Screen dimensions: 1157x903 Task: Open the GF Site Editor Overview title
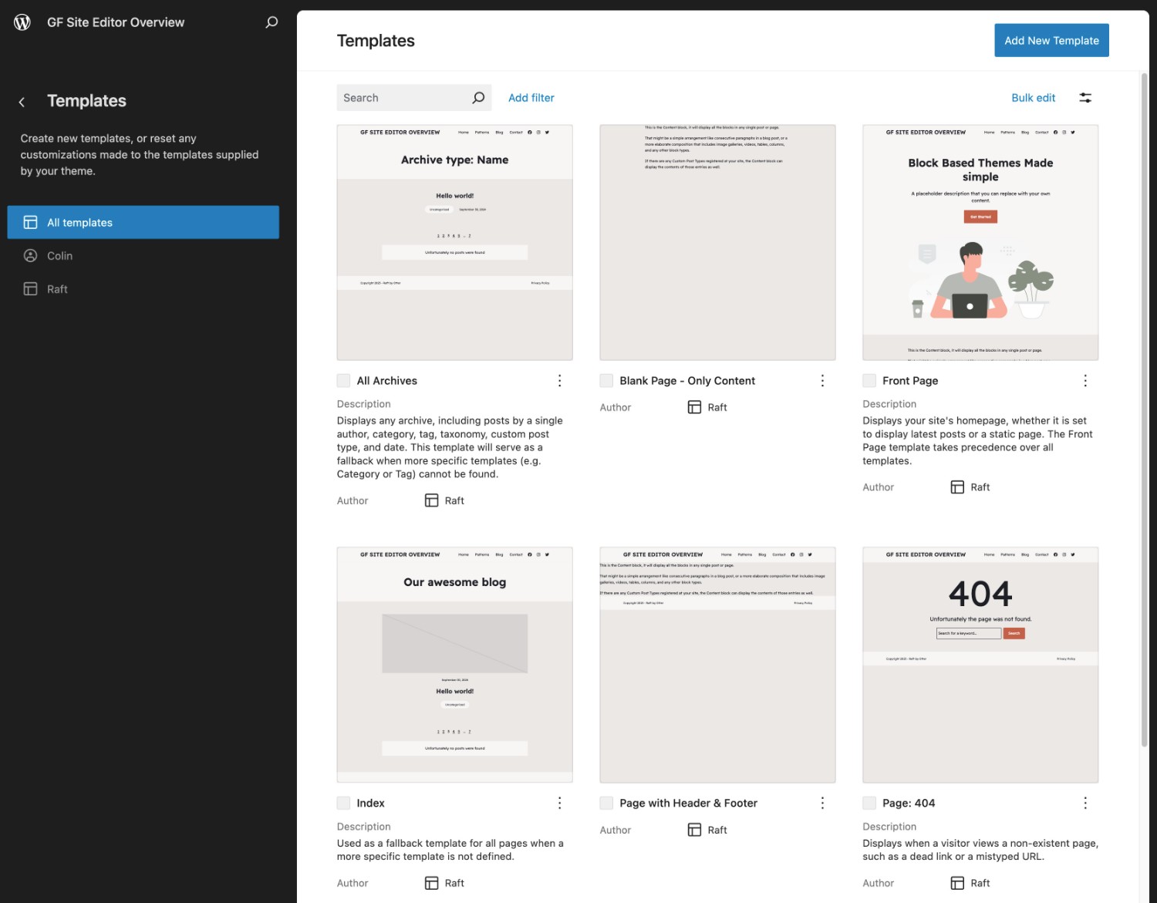(x=116, y=22)
